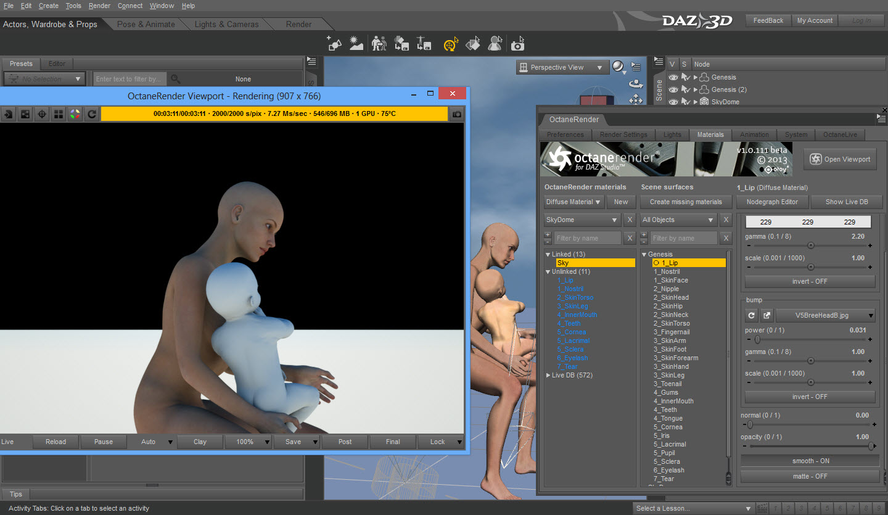Toggle the smooth - ON button
888x515 pixels.
810,461
